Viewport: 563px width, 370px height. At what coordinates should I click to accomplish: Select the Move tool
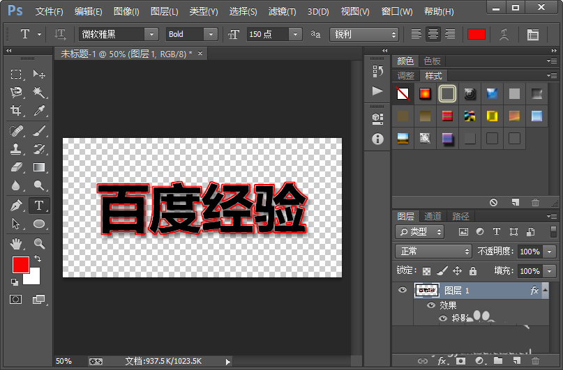click(39, 74)
